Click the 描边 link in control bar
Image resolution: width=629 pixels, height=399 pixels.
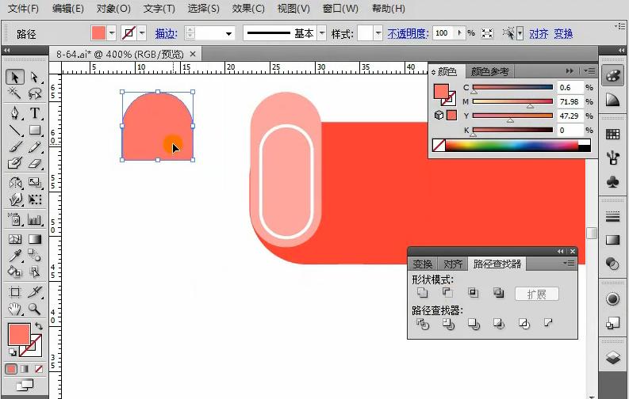tap(166, 33)
